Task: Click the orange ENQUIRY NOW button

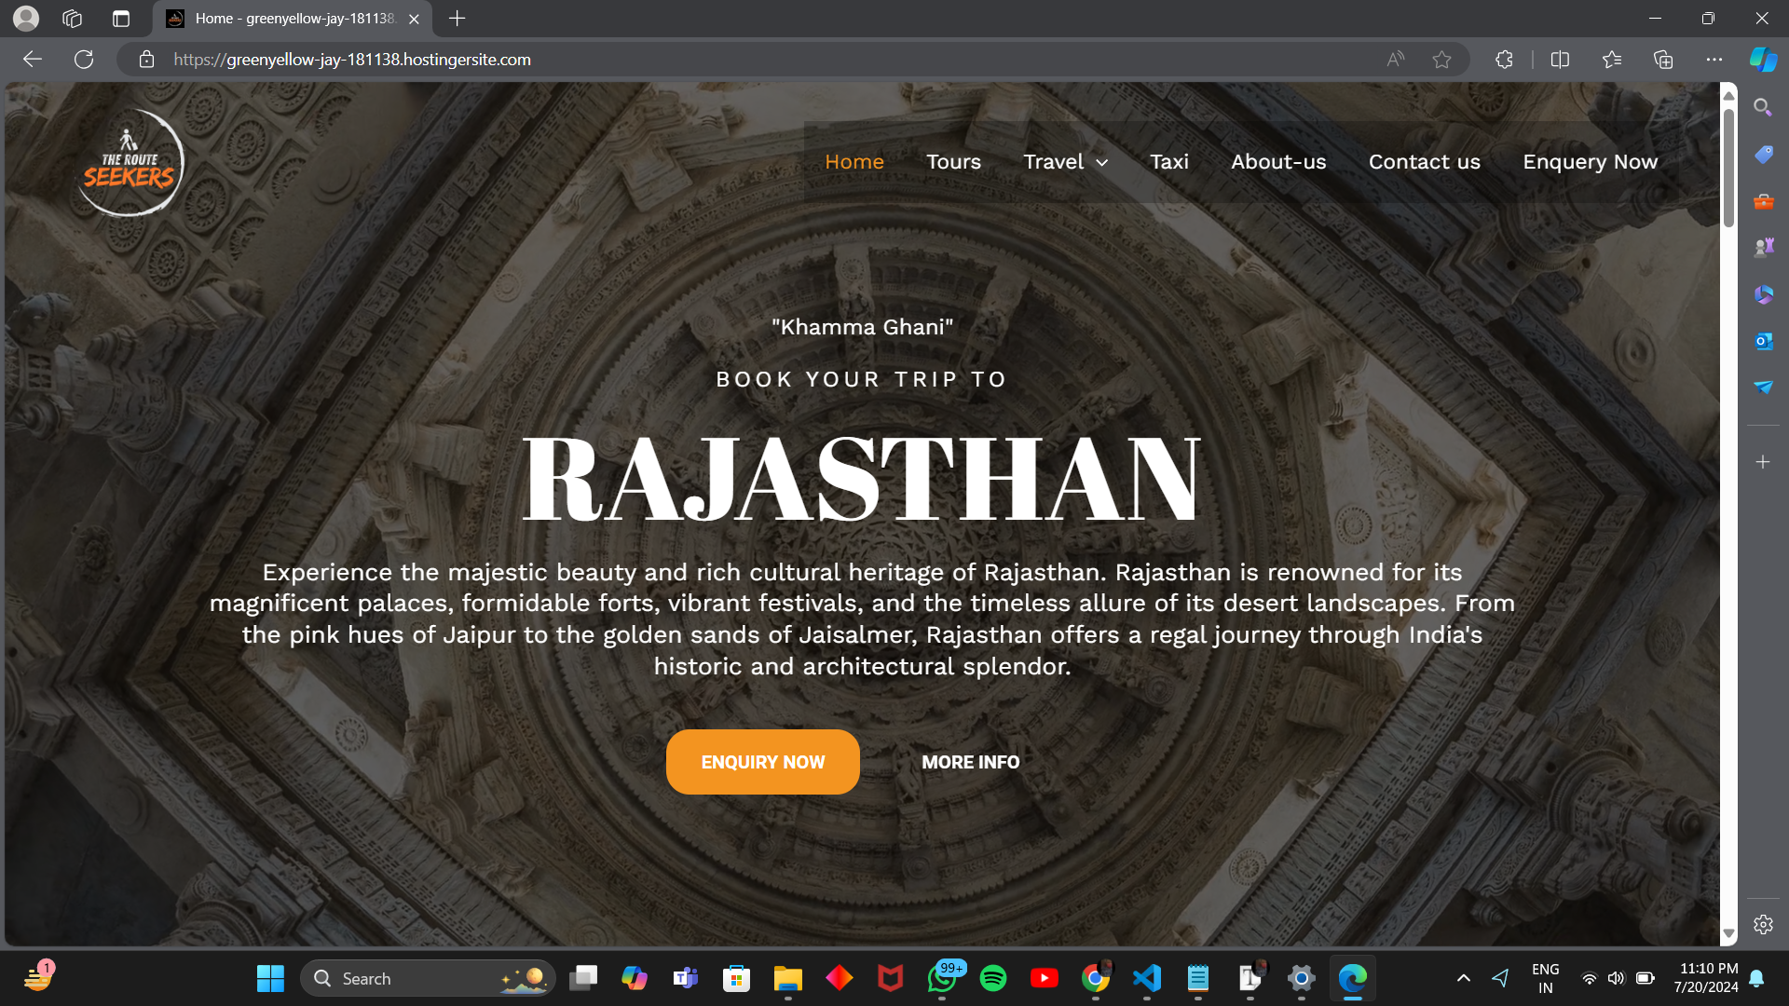Action: coord(762,761)
